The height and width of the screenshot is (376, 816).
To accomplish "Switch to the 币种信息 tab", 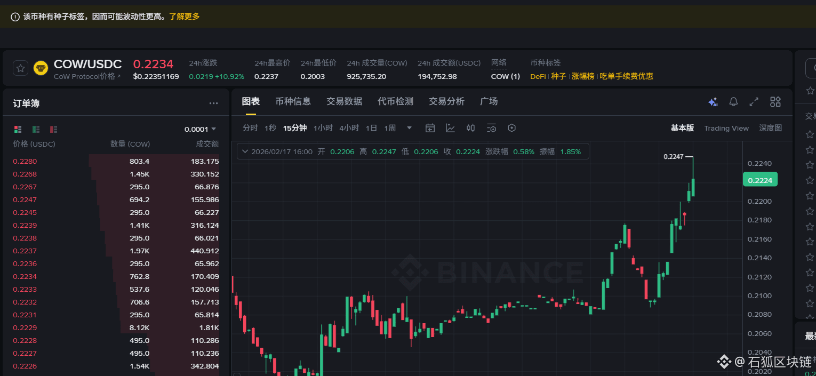I will [x=293, y=101].
